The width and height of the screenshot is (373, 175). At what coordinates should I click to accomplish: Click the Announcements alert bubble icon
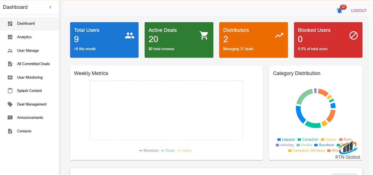tap(10, 118)
